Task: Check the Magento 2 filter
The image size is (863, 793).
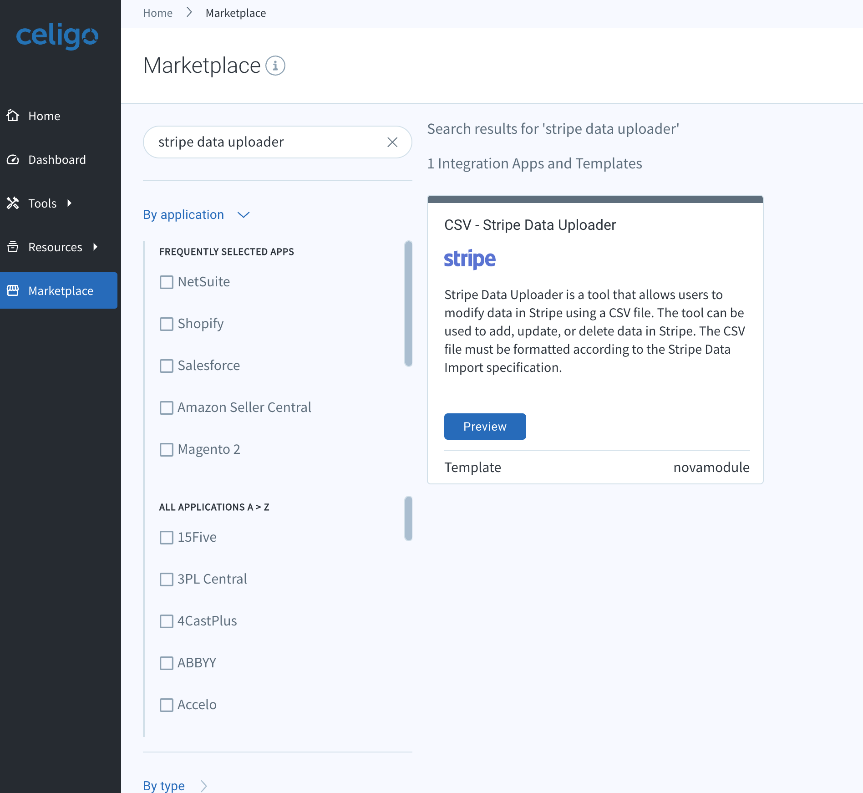Action: [167, 449]
